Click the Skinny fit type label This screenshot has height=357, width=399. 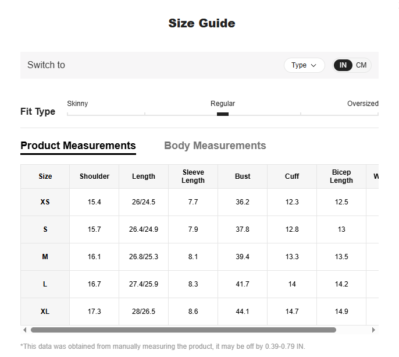click(77, 104)
